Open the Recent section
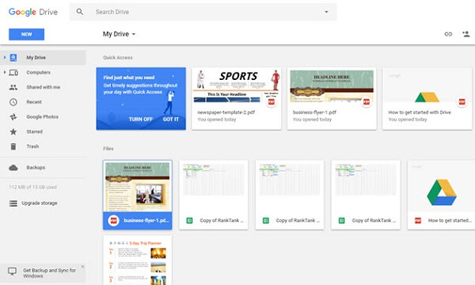Image resolution: width=475 pixels, height=285 pixels. (34, 102)
